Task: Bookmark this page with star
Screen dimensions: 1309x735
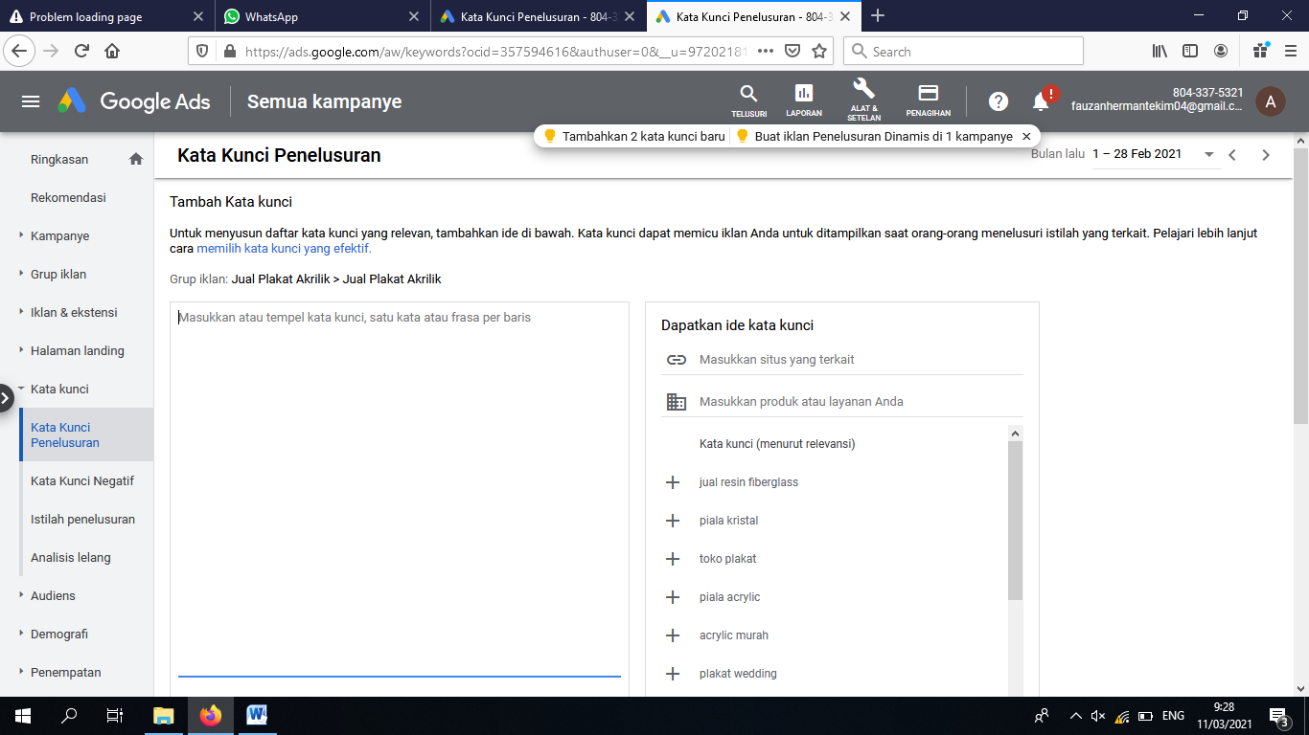Action: pyautogui.click(x=819, y=51)
